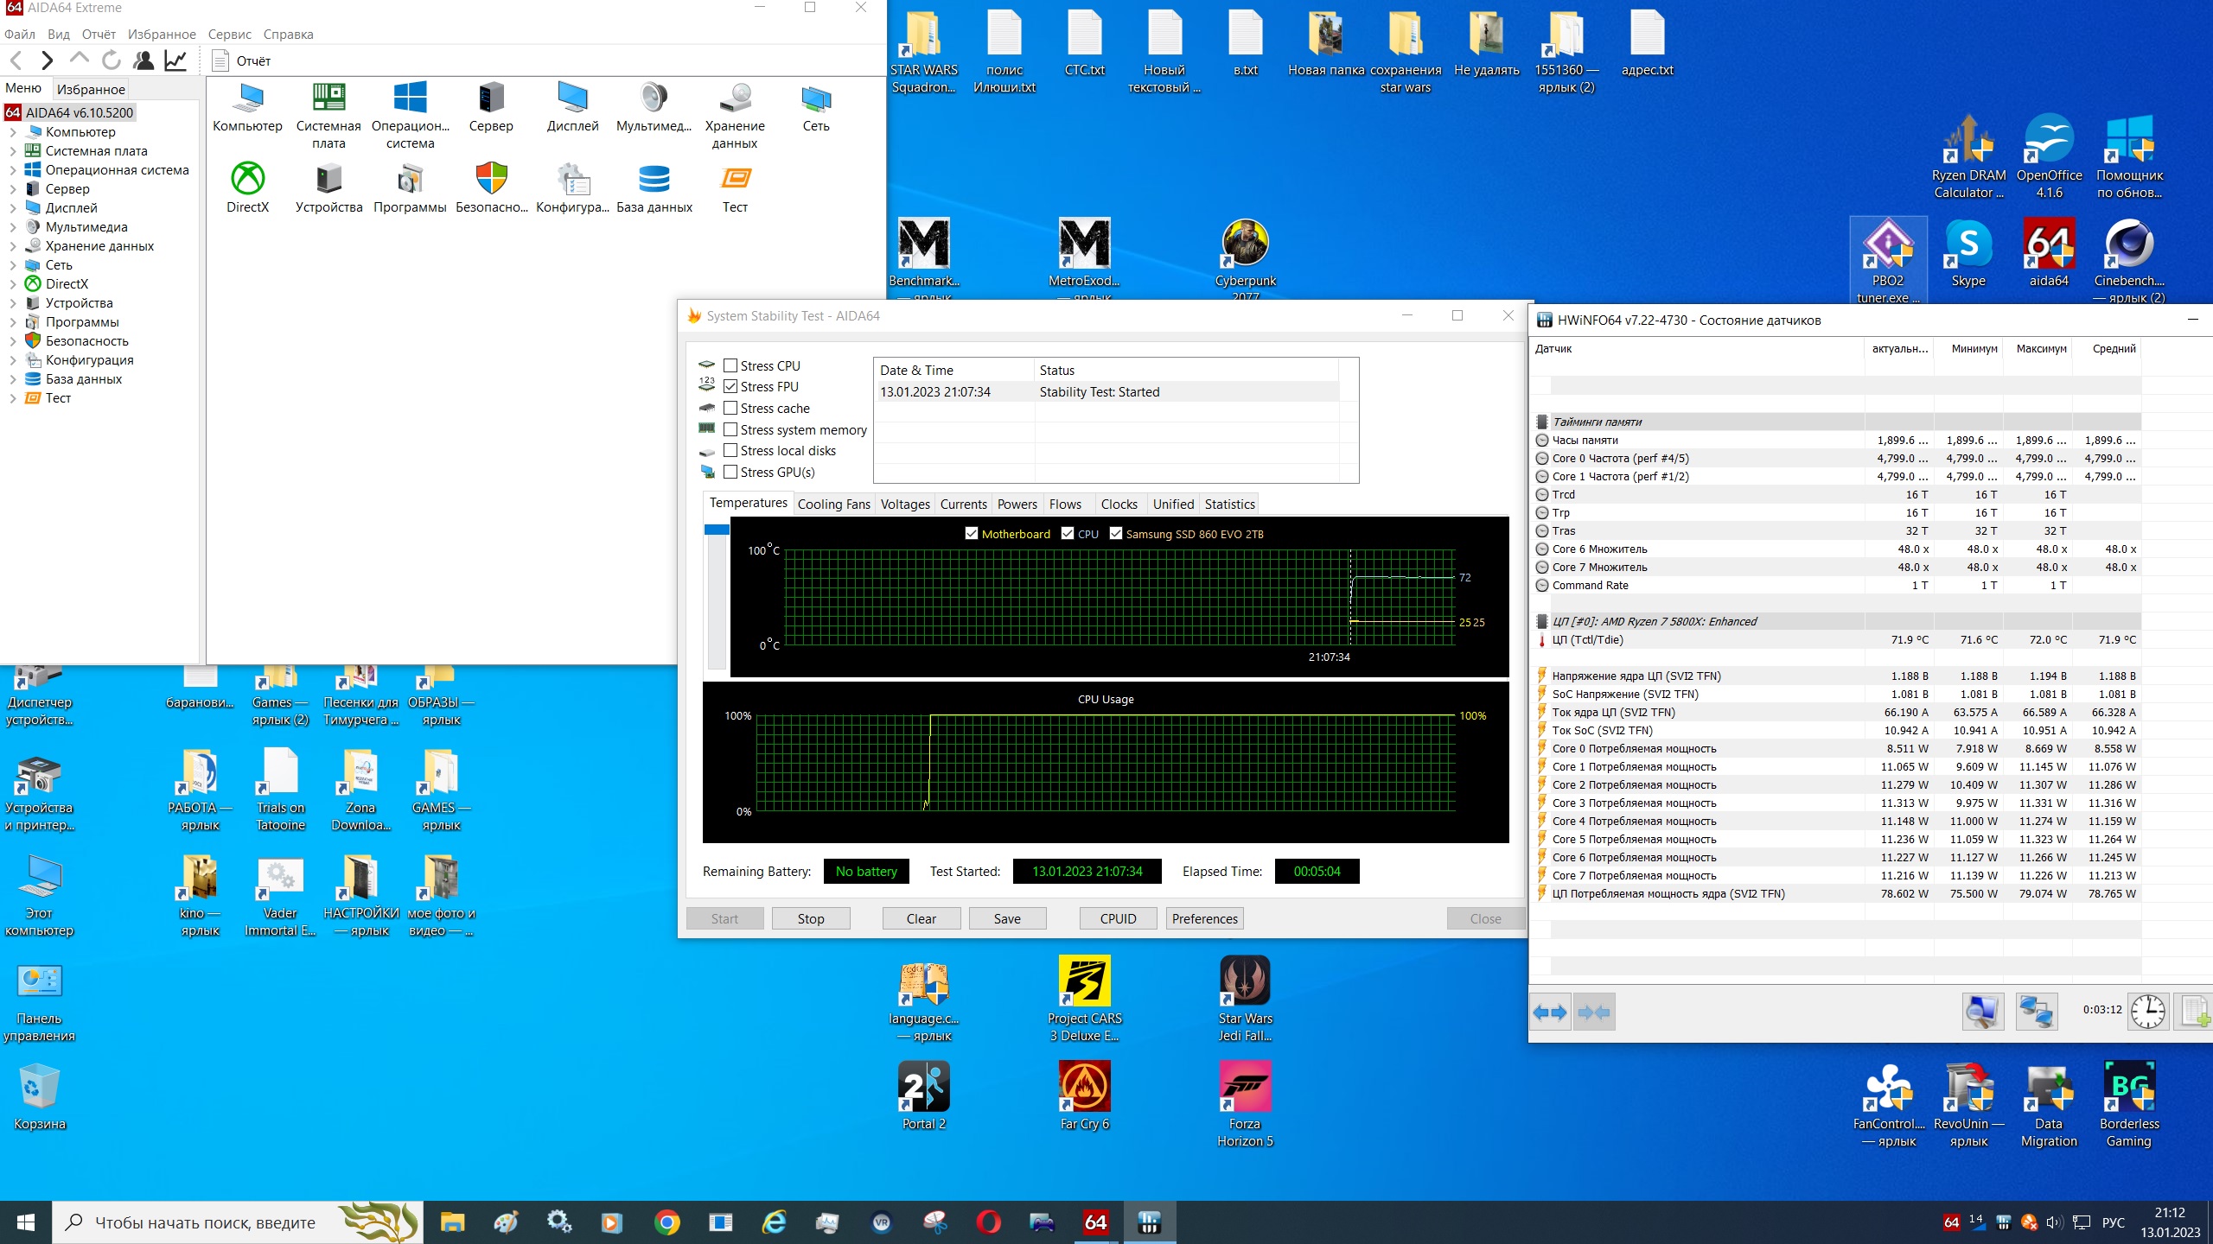Screen dimensions: 2213x1244
Task: Click the report graph toolbar icon
Action: point(175,60)
